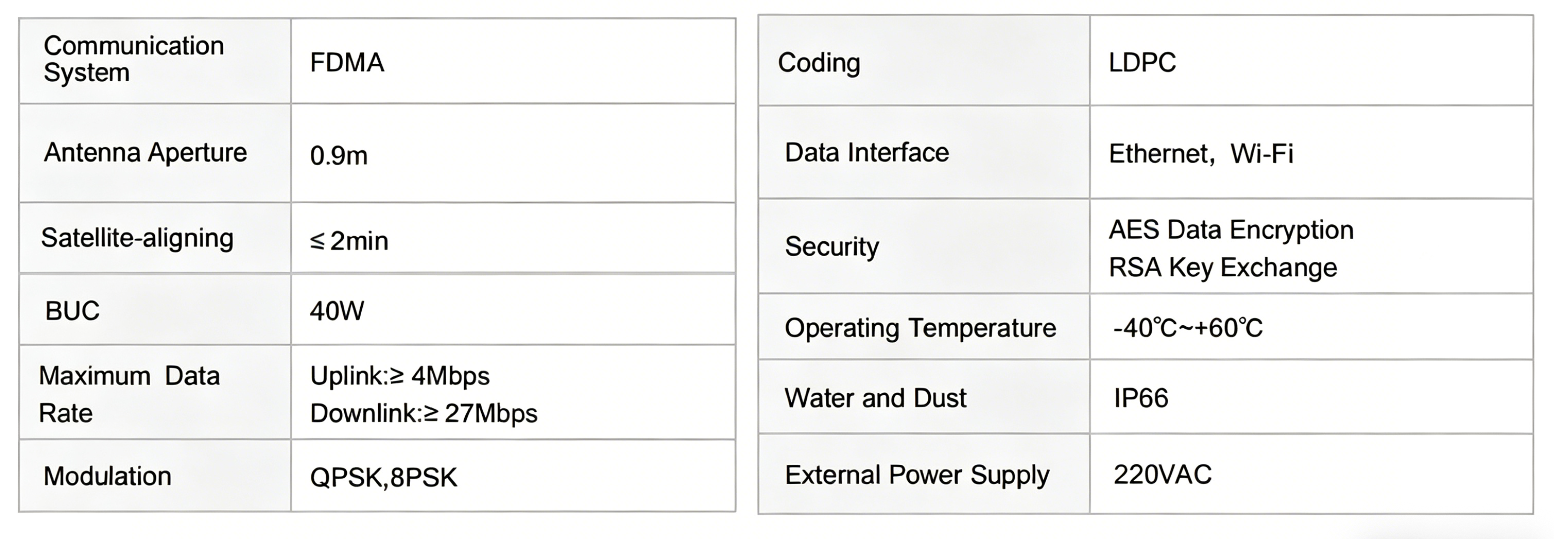
Task: Click the Downlink ≥ 27Mbps text
Action: tap(423, 413)
